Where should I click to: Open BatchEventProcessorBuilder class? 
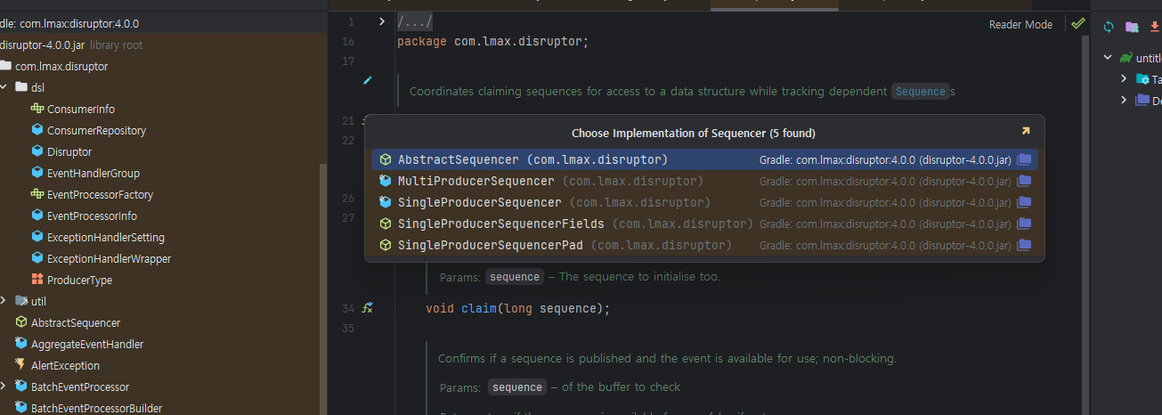(96, 408)
